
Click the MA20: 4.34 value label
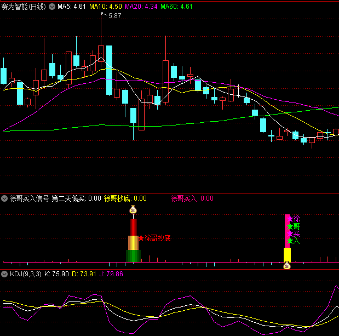point(141,7)
